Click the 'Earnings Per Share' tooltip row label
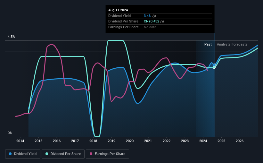The width and height of the screenshot is (263, 163). pyautogui.click(x=123, y=27)
